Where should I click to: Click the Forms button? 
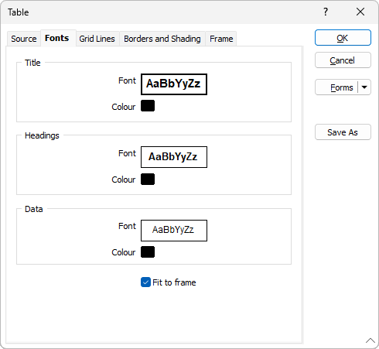pos(336,87)
